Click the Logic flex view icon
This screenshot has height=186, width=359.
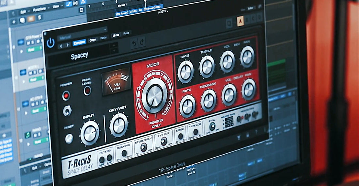tap(75, 3)
